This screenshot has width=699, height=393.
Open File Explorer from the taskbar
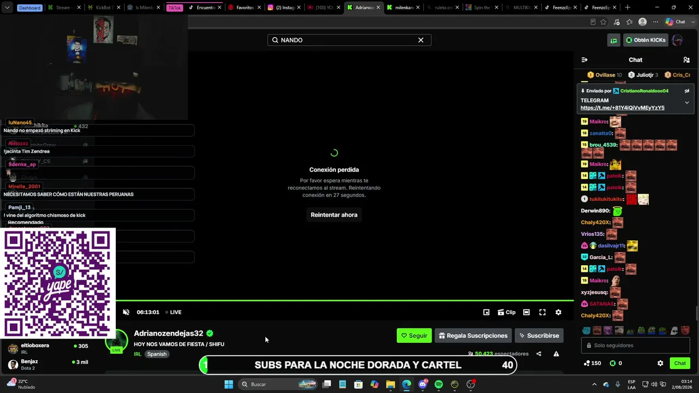(x=390, y=384)
